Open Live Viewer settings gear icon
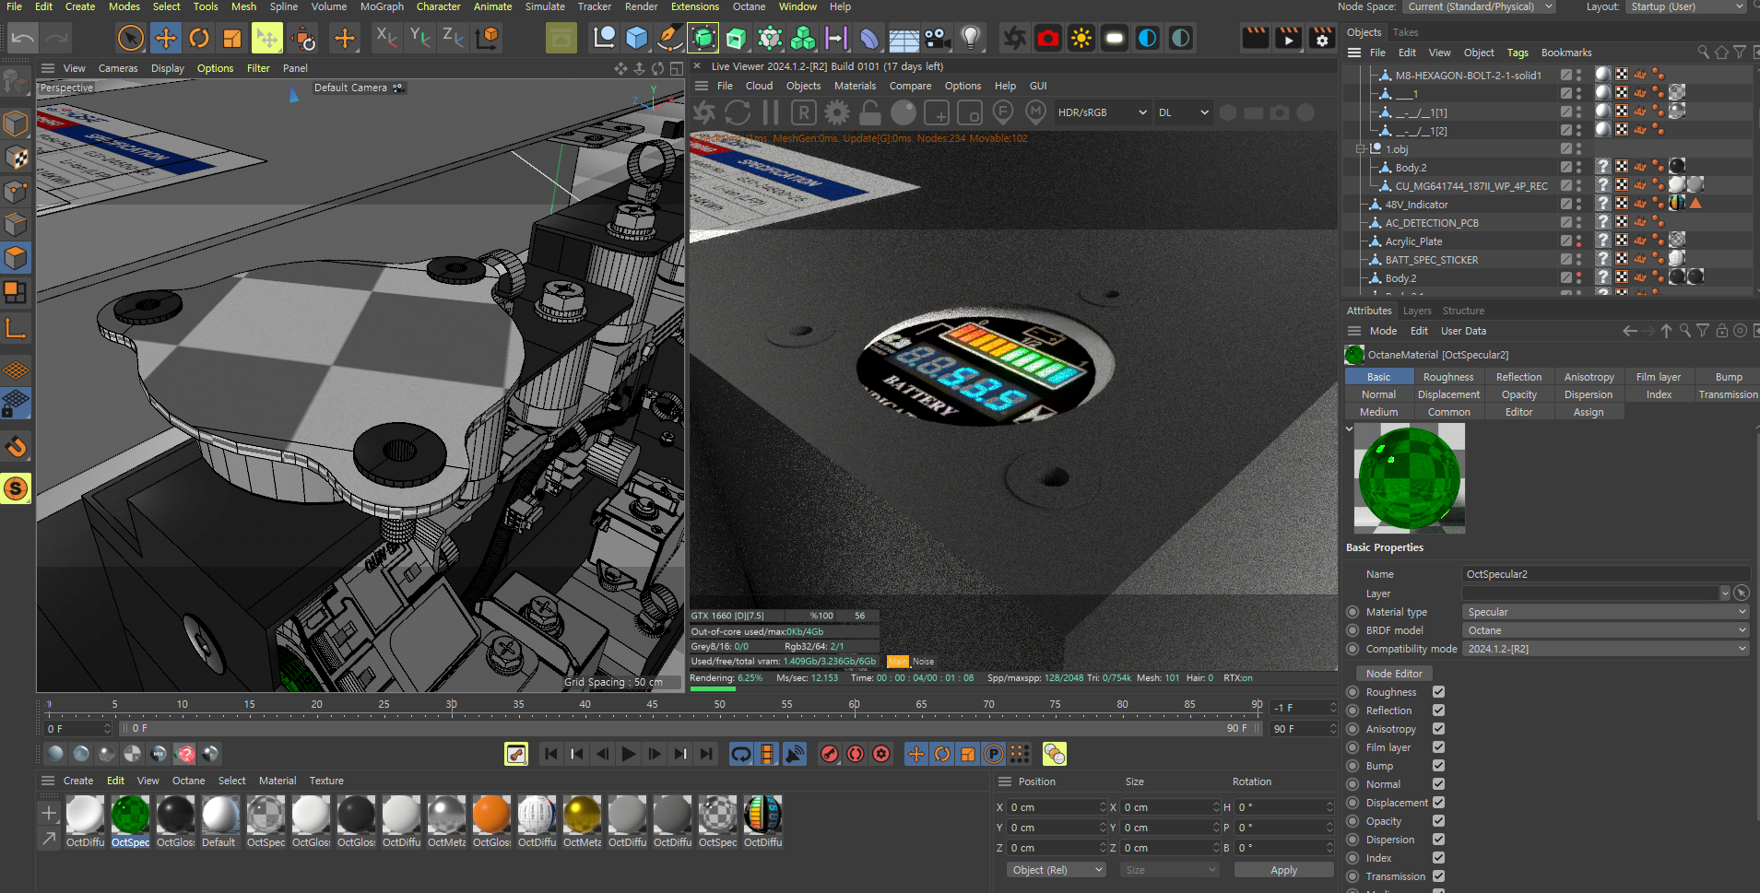 tap(837, 112)
